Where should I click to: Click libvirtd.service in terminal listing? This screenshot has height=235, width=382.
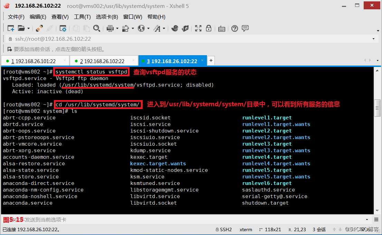(155, 196)
